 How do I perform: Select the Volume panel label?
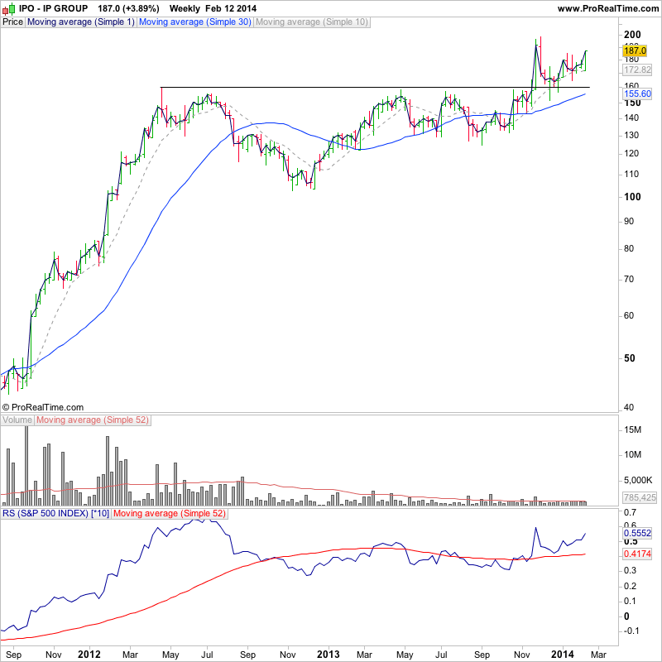pos(17,420)
